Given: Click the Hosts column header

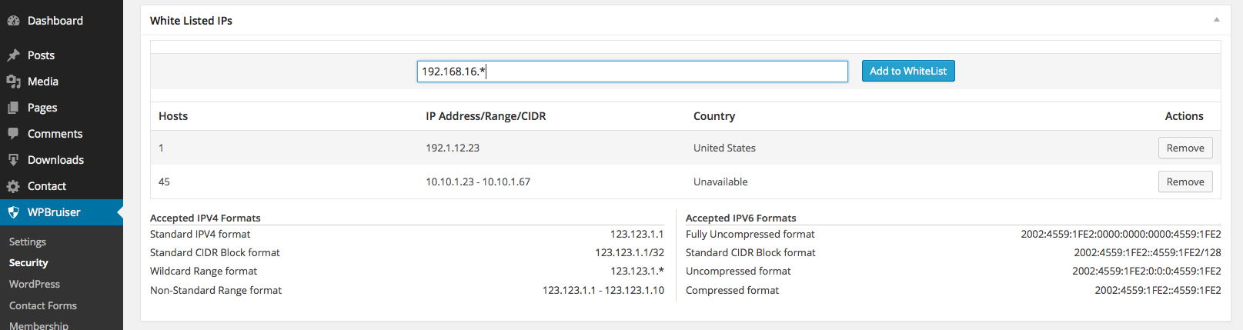Looking at the screenshot, I should [x=173, y=116].
